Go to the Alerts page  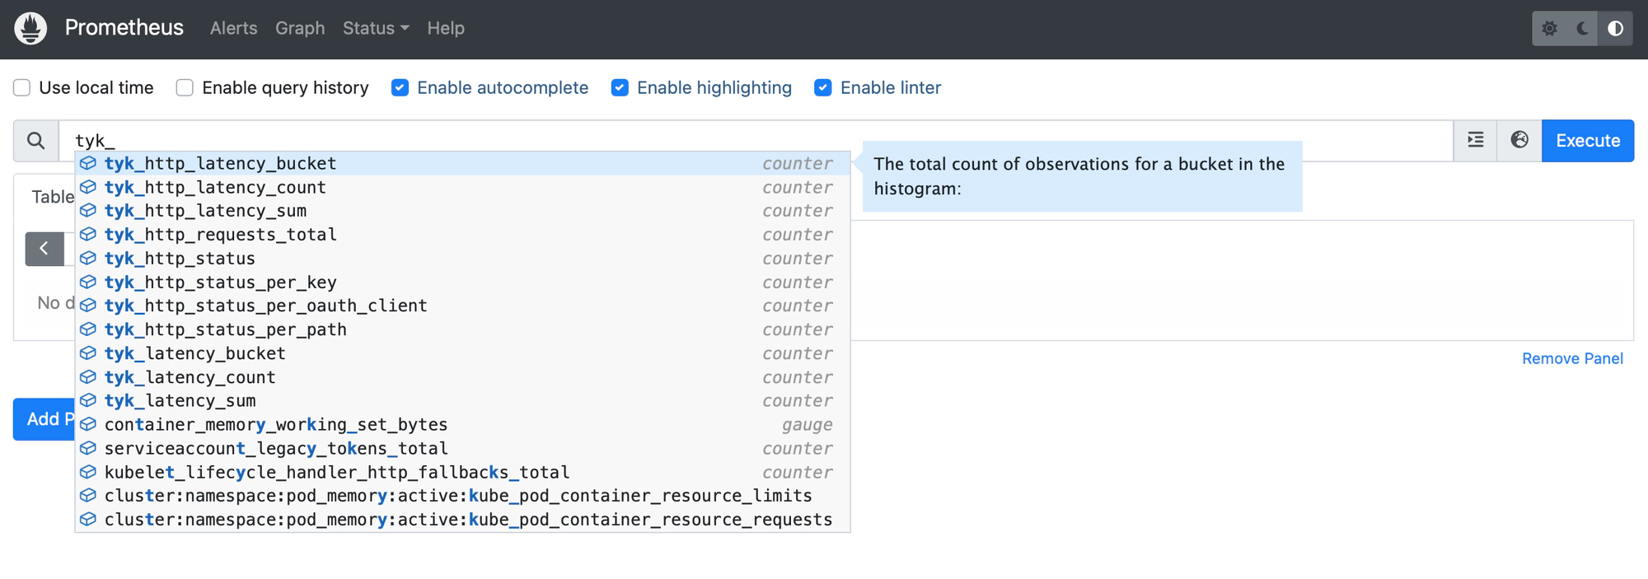pos(233,29)
